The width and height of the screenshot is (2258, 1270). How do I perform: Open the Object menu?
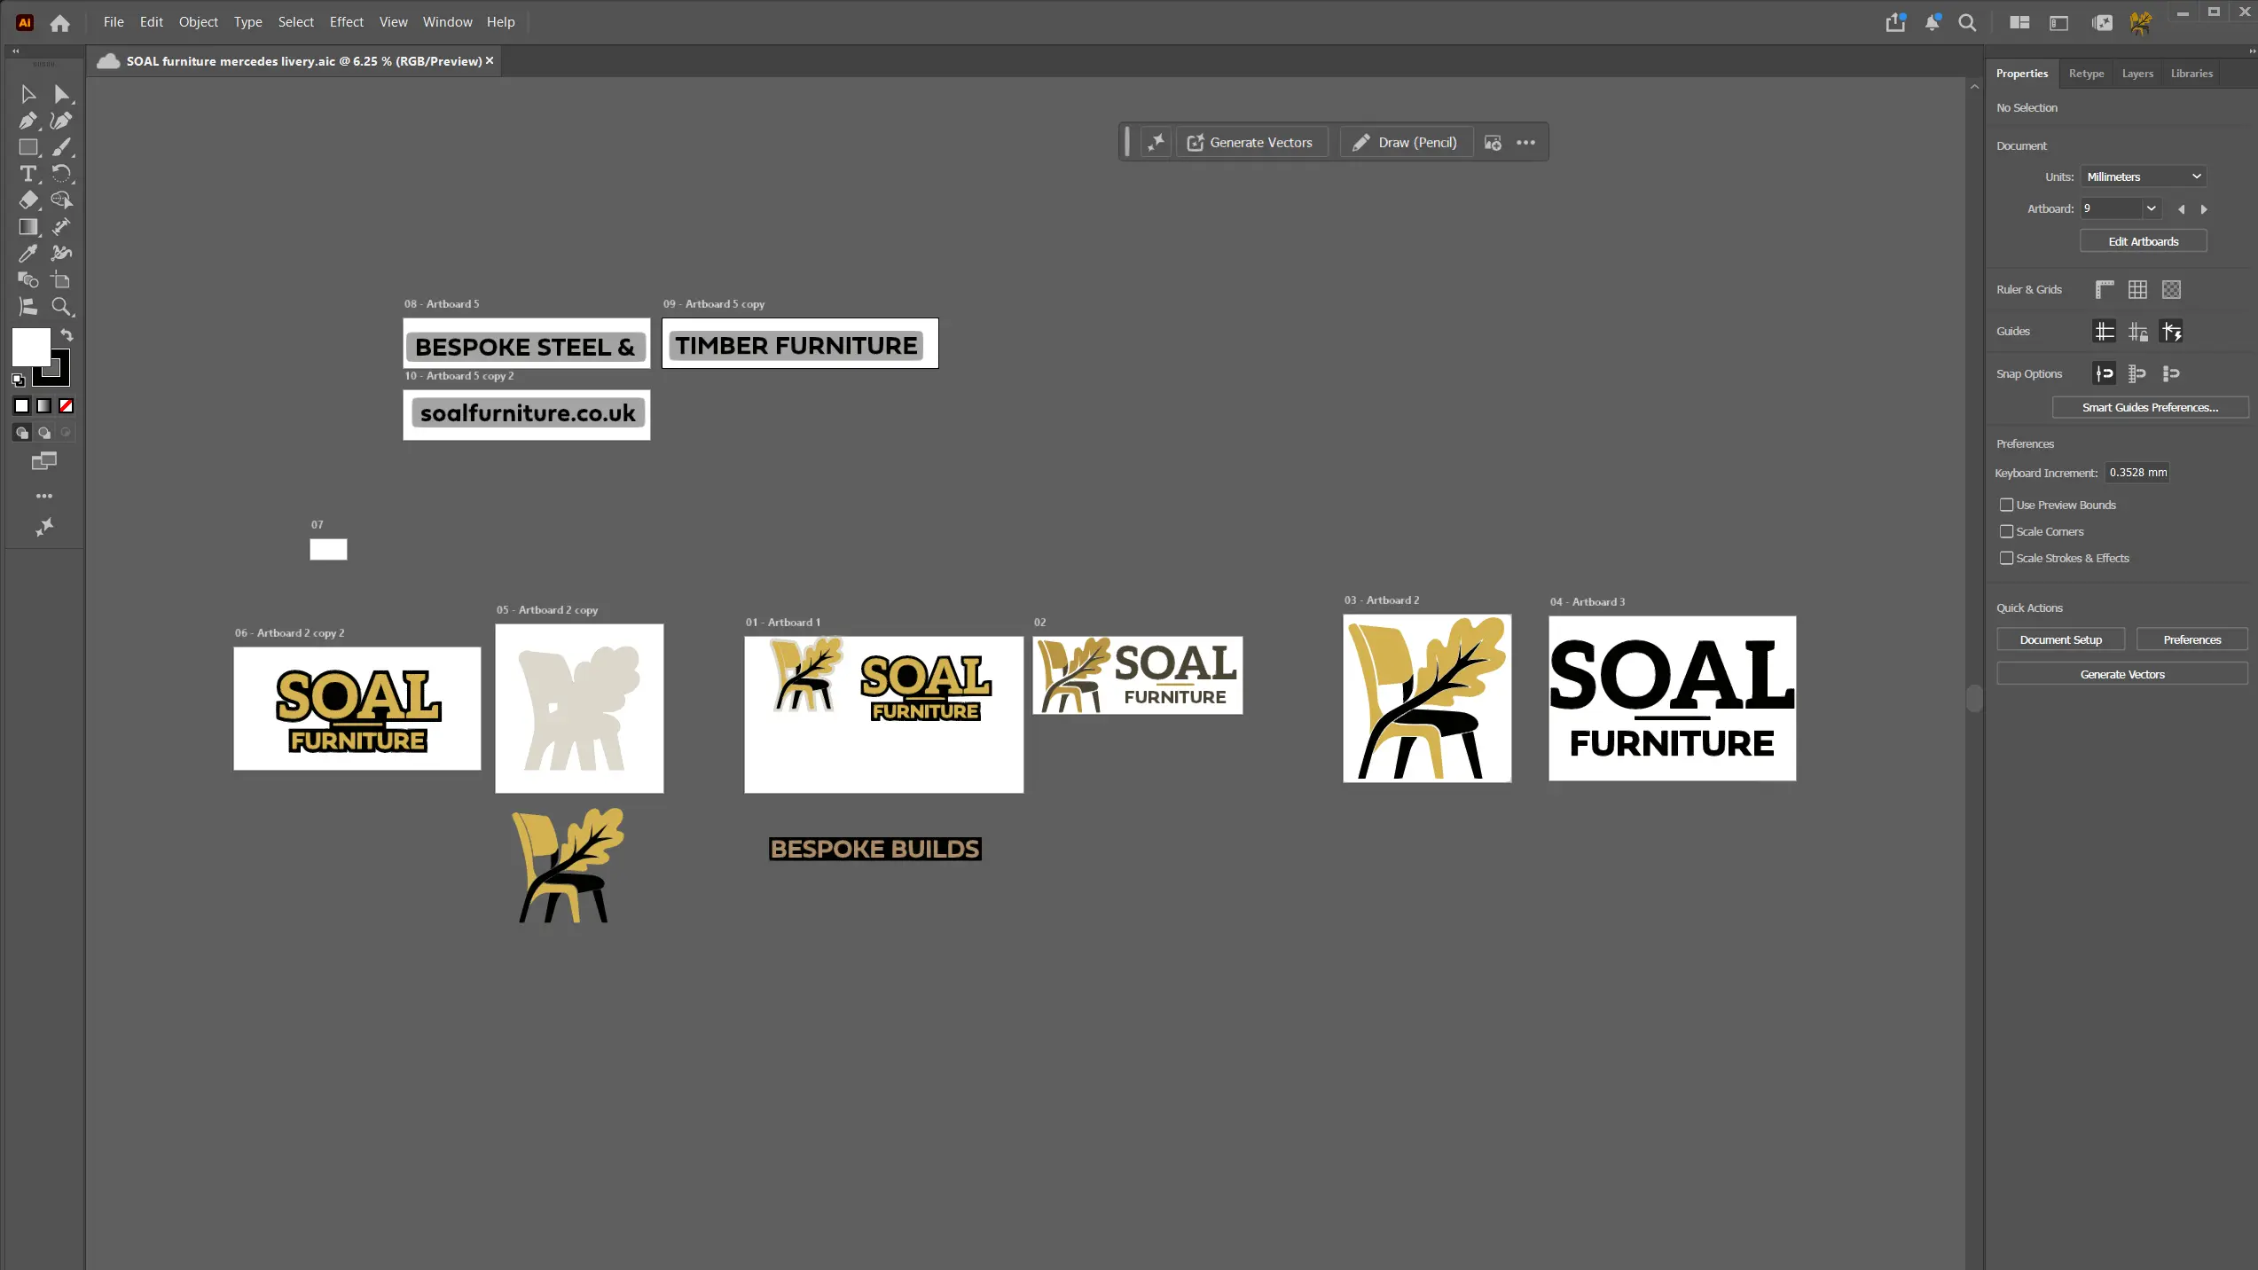pyautogui.click(x=198, y=22)
